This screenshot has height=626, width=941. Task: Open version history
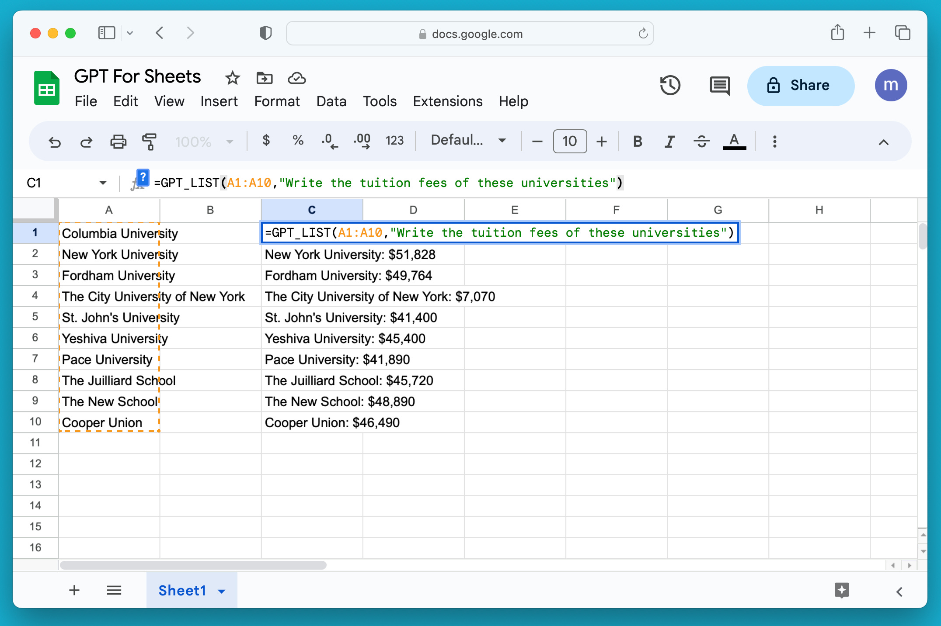pyautogui.click(x=670, y=85)
